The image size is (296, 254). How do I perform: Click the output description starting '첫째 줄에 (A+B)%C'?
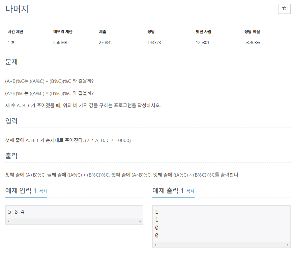pos(122,175)
